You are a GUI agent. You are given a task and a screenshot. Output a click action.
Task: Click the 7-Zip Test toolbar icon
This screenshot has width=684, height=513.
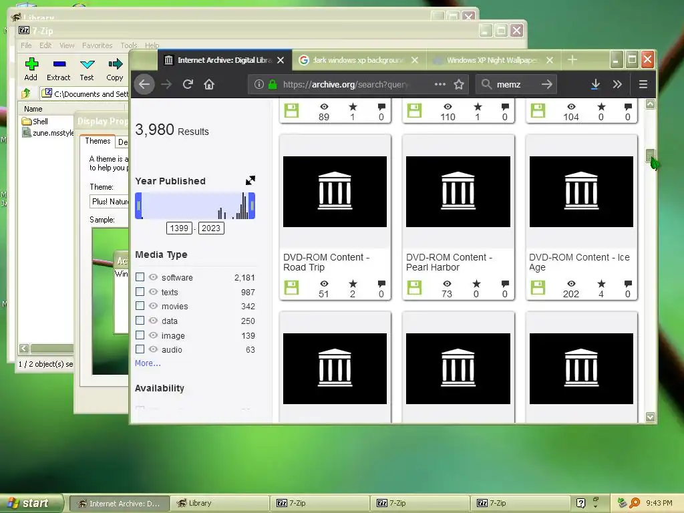click(87, 64)
